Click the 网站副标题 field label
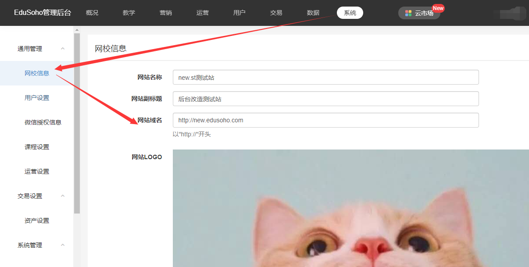Screen dimensions: 529x267 [147, 99]
